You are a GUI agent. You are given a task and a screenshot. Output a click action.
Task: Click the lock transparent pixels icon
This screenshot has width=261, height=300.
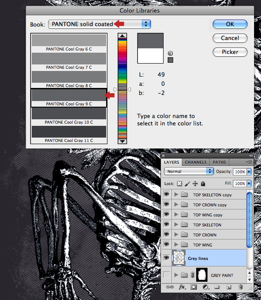point(179,184)
